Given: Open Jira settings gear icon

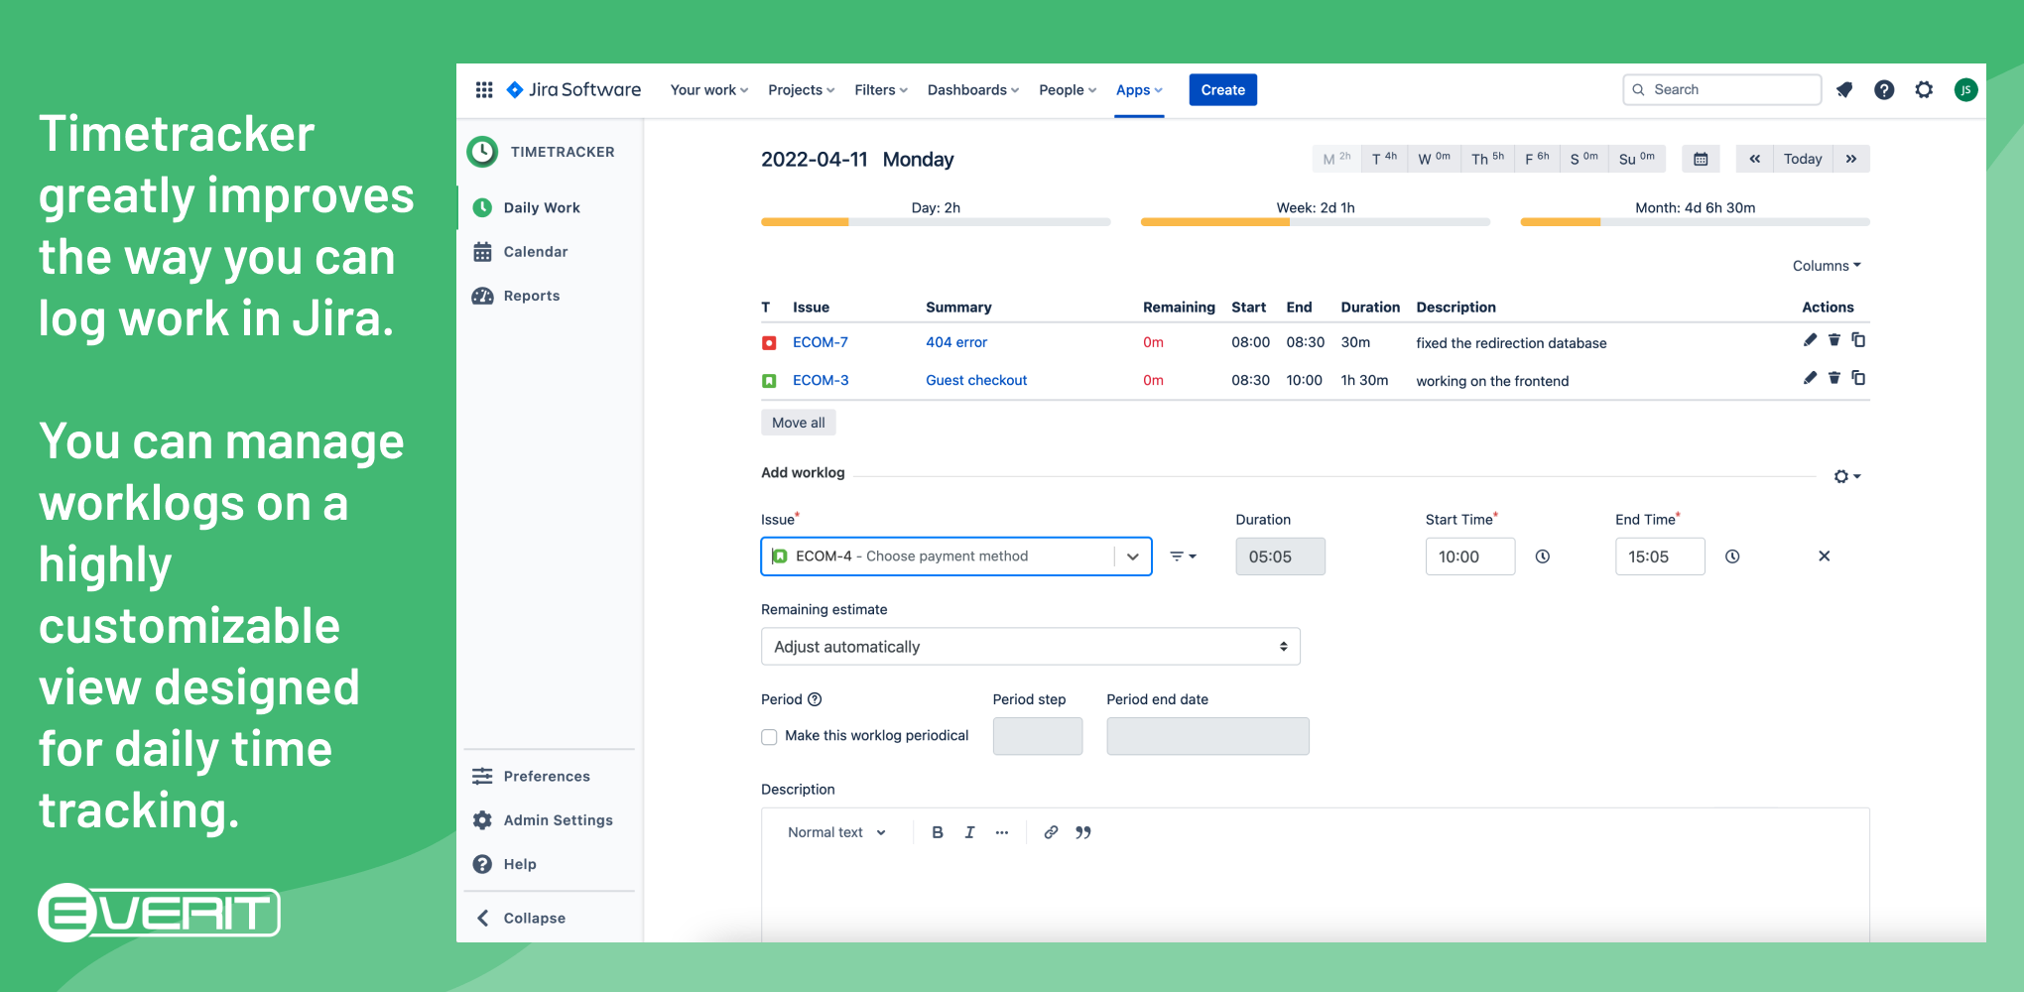Looking at the screenshot, I should point(1924,90).
